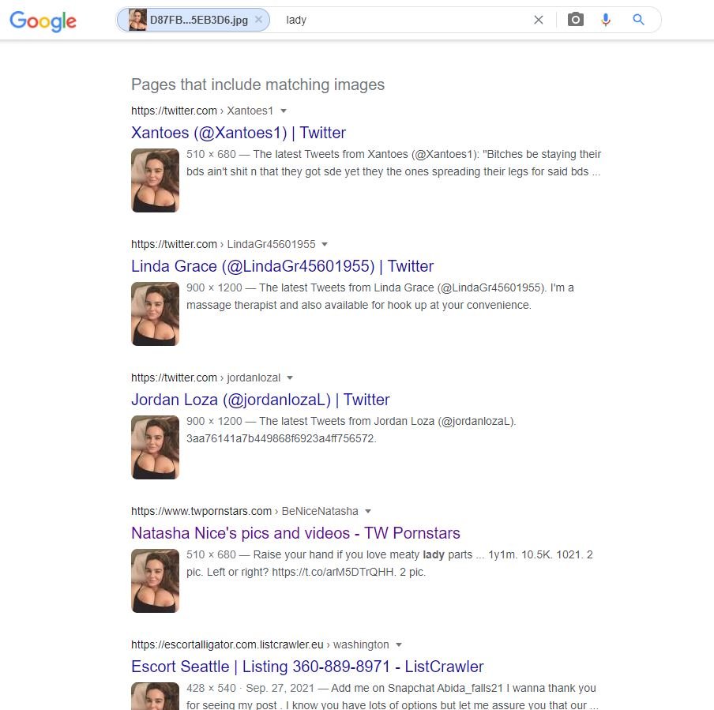Click the magnifying glass search button
Screen dimensions: 714x710
[x=638, y=20]
